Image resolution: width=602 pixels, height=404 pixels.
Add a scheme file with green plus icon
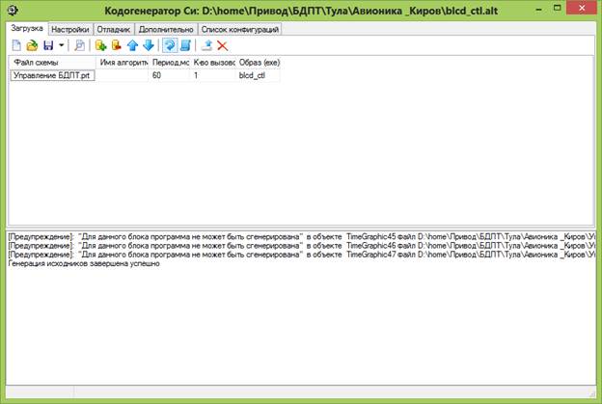100,45
